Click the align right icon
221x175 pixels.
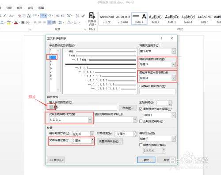tap(44, 22)
